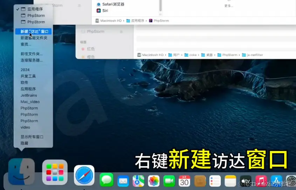This screenshot has width=296, height=190.
Task: Select 新建“访达”窗口 in the Finder menu
Action: point(33,31)
